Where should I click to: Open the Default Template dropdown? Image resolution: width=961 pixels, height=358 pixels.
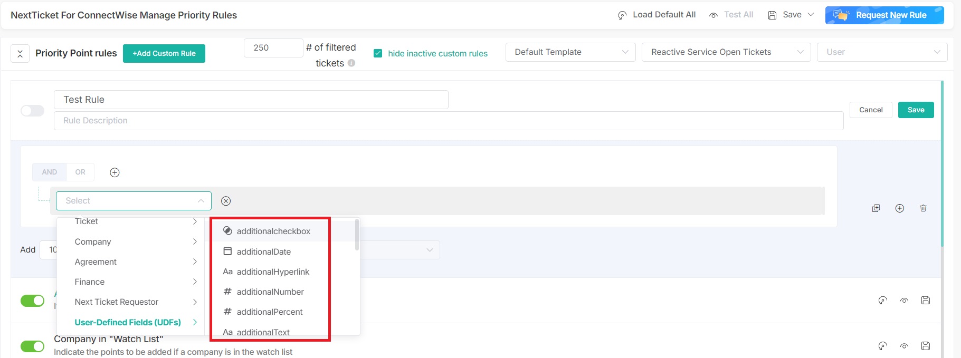pyautogui.click(x=570, y=52)
